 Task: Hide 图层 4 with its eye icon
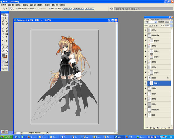click(146, 30)
